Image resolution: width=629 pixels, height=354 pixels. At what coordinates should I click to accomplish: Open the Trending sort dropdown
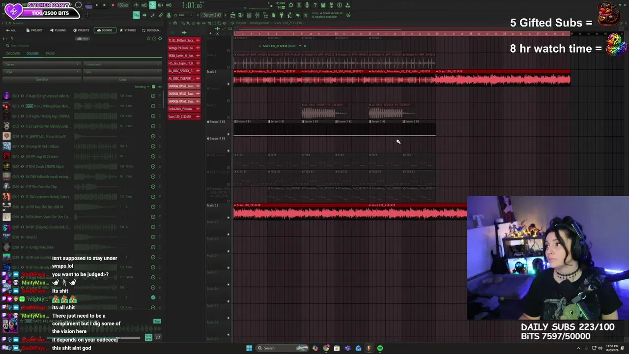[x=142, y=87]
